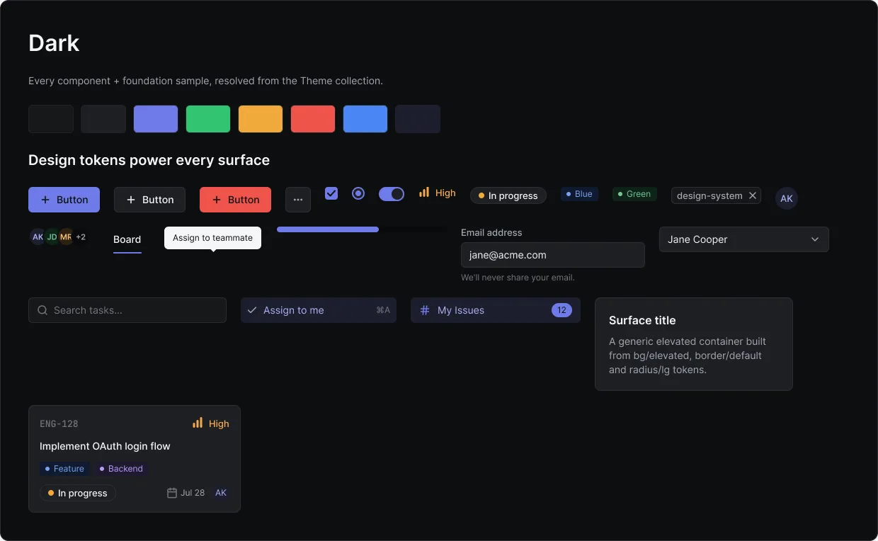Select the purple radio button
The image size is (878, 541).
(x=358, y=193)
